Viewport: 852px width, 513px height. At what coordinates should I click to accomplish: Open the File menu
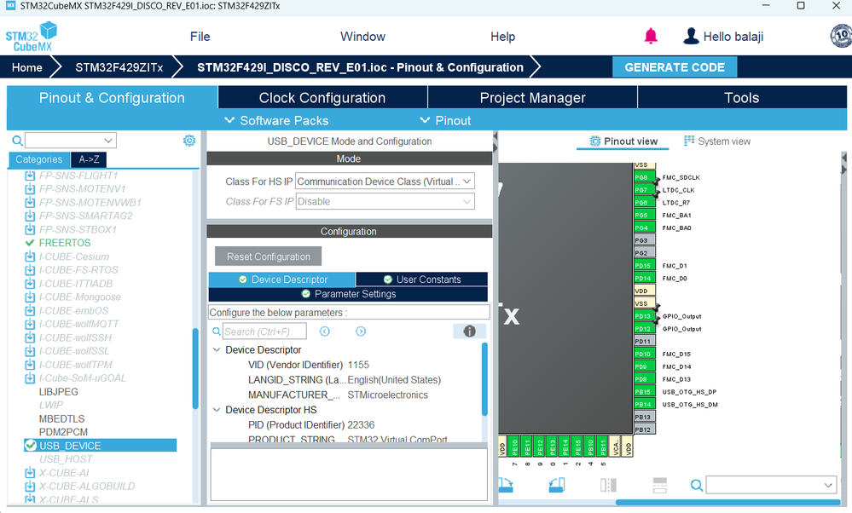[x=200, y=37]
